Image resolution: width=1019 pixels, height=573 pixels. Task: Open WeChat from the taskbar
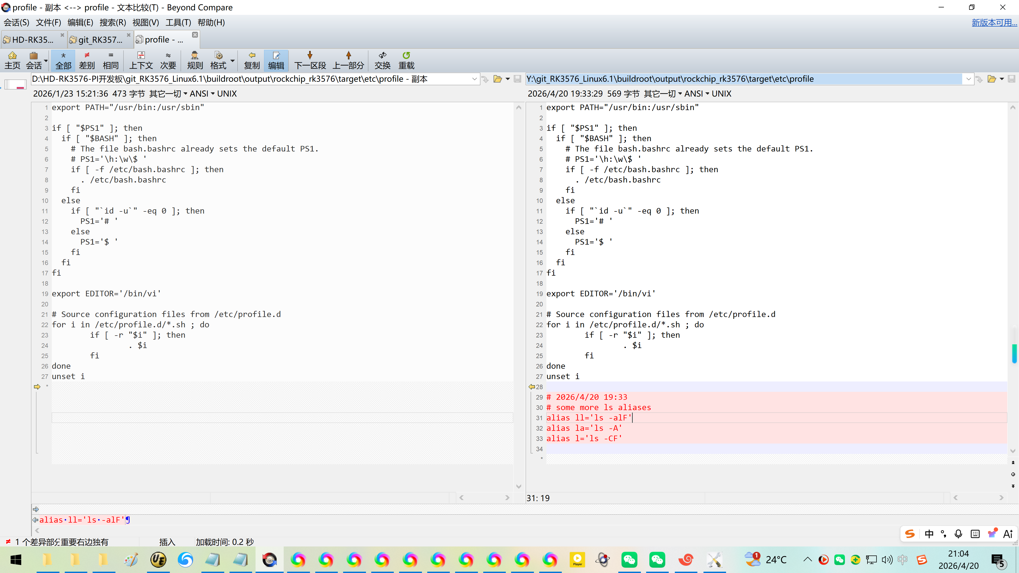tap(629, 559)
